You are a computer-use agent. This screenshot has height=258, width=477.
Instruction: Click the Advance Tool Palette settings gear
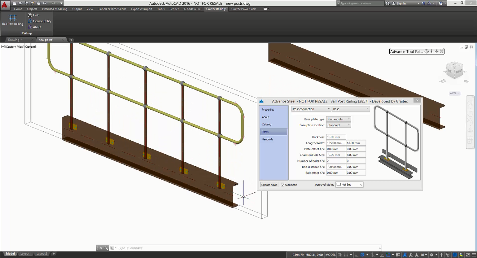pyautogui.click(x=427, y=51)
